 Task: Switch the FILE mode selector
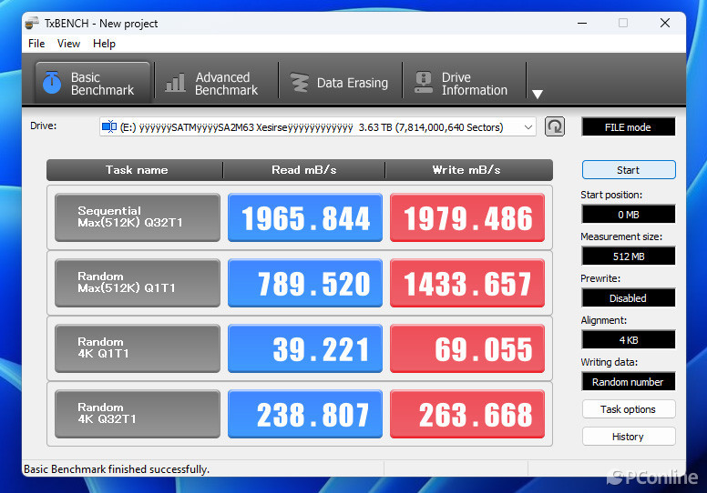[x=628, y=127]
